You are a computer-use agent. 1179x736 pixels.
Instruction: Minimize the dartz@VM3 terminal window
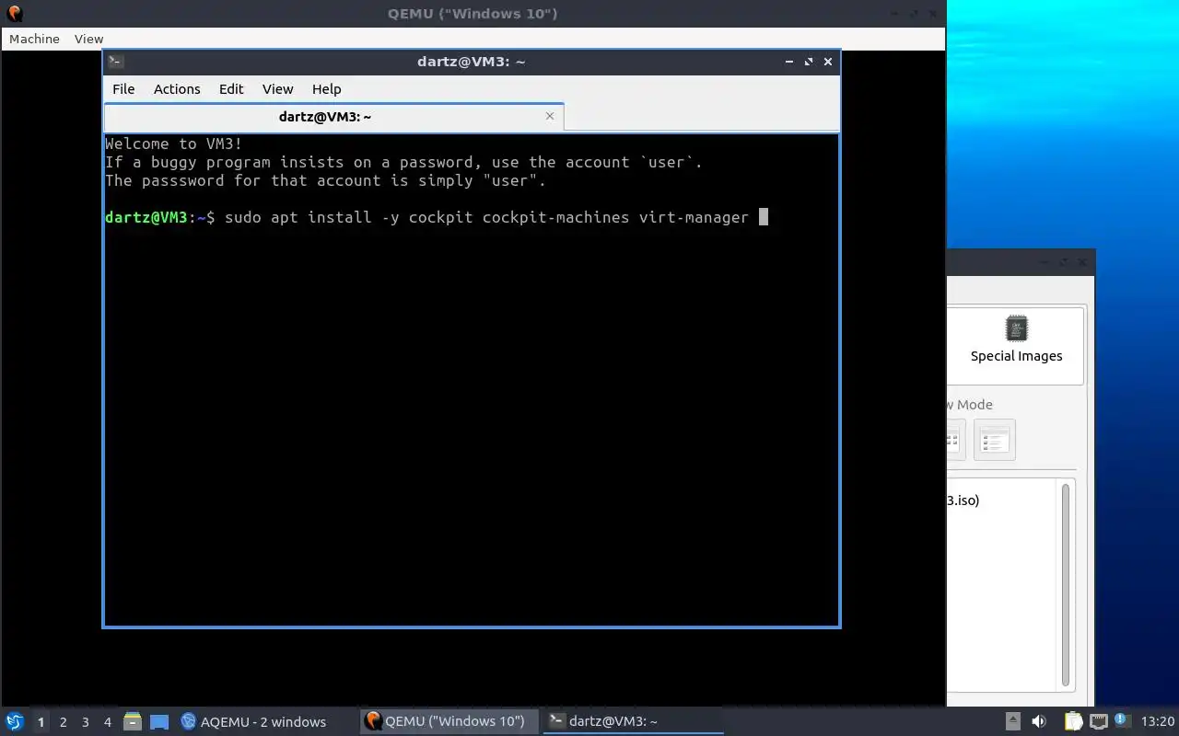[789, 62]
